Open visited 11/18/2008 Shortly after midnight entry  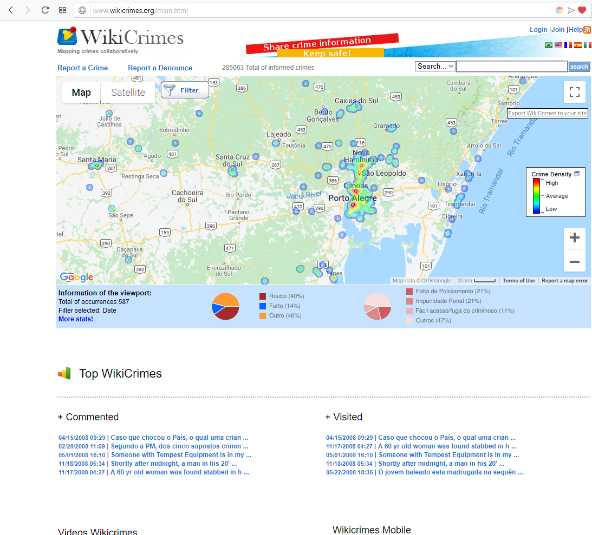[x=415, y=464]
